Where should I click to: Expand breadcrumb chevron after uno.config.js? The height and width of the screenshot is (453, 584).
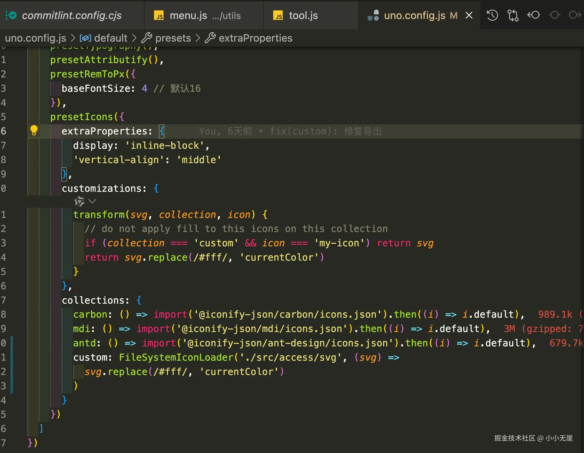pos(73,38)
